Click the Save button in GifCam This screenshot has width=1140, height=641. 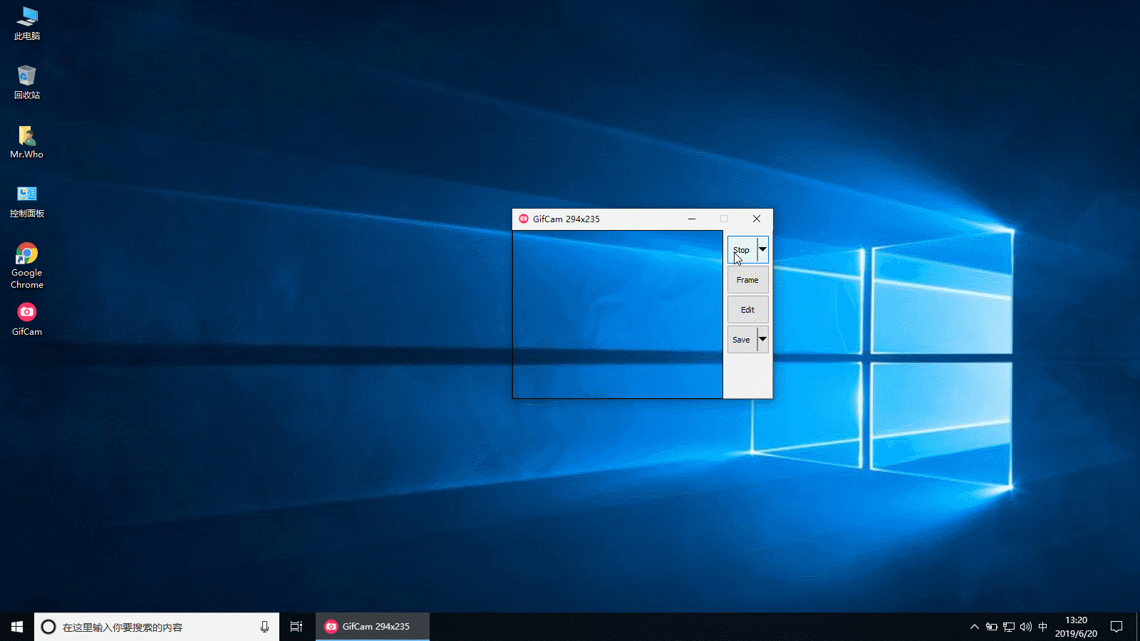[x=742, y=340]
